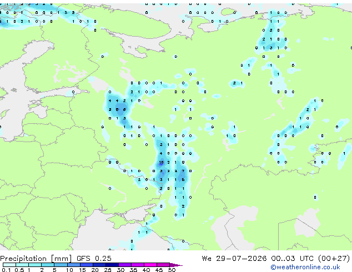This screenshot has width=352, height=272.
Task: Pick the 10–15 mm blue legend swatch
Action: pyautogui.click(x=73, y=265)
